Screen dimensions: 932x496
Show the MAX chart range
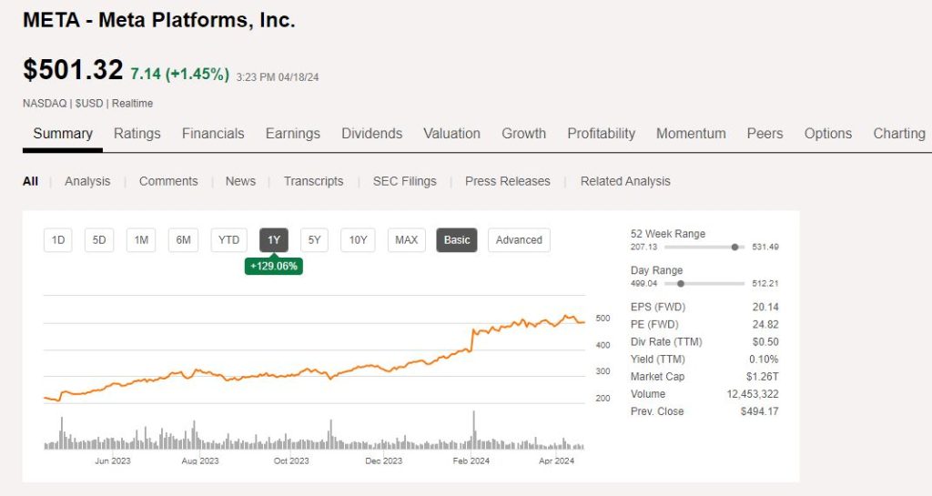tap(407, 240)
